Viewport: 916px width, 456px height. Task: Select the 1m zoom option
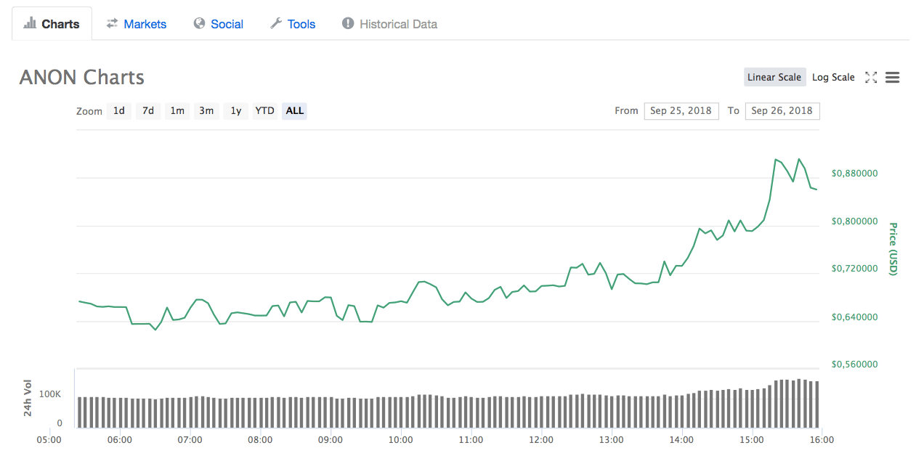tap(177, 111)
